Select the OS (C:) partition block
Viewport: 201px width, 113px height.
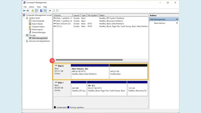[107, 88]
